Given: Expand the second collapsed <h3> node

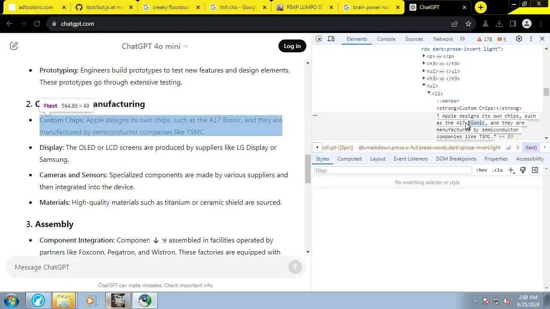Looking at the screenshot, I should (x=424, y=78).
